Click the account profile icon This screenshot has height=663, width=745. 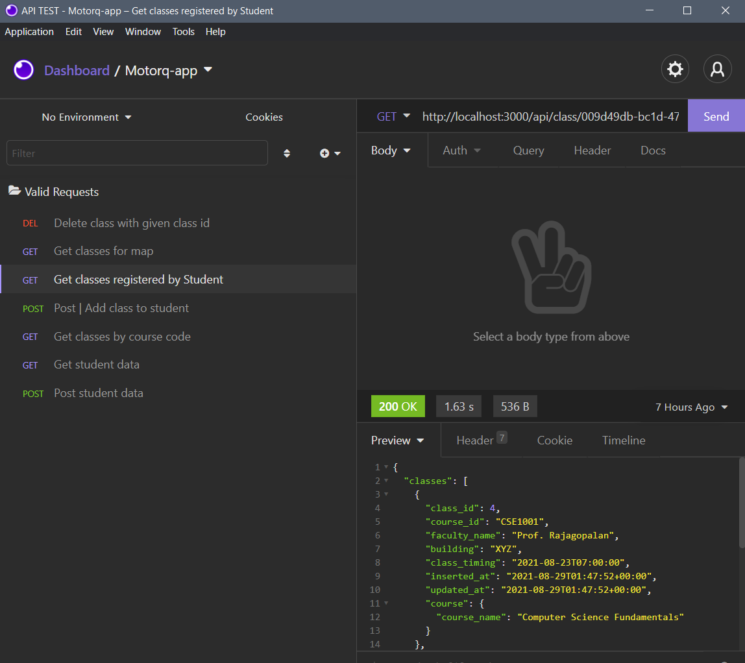click(717, 69)
